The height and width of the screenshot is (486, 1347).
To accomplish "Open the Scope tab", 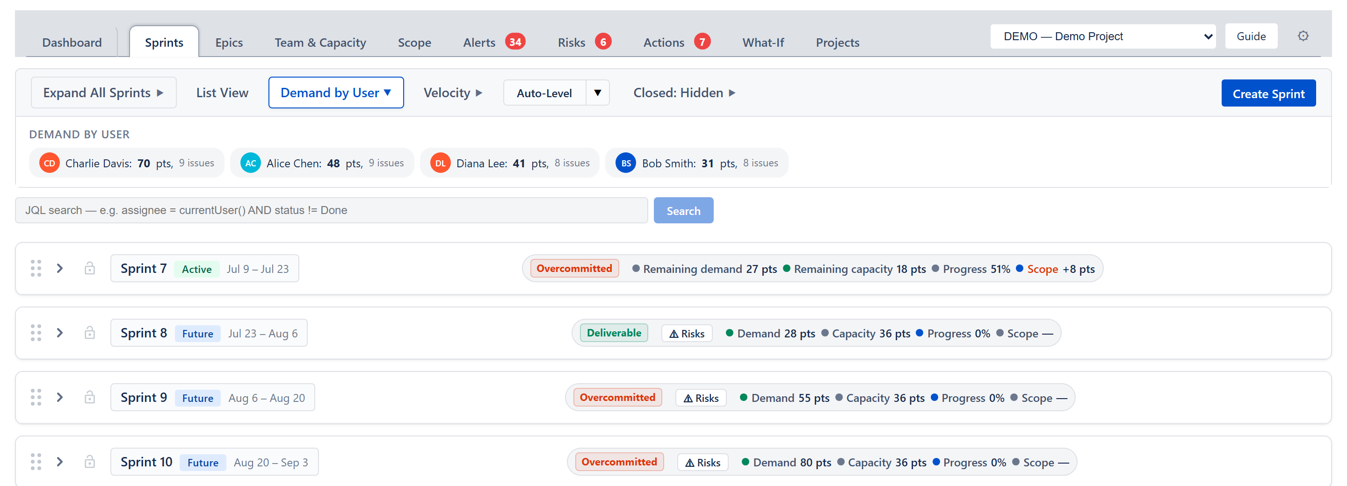I will coord(415,43).
